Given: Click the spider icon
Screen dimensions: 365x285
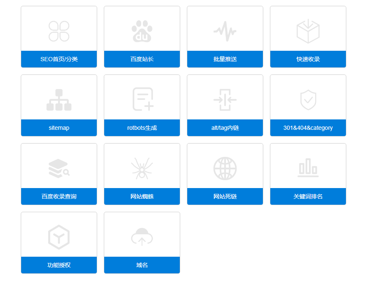Looking at the screenshot, I should [142, 168].
